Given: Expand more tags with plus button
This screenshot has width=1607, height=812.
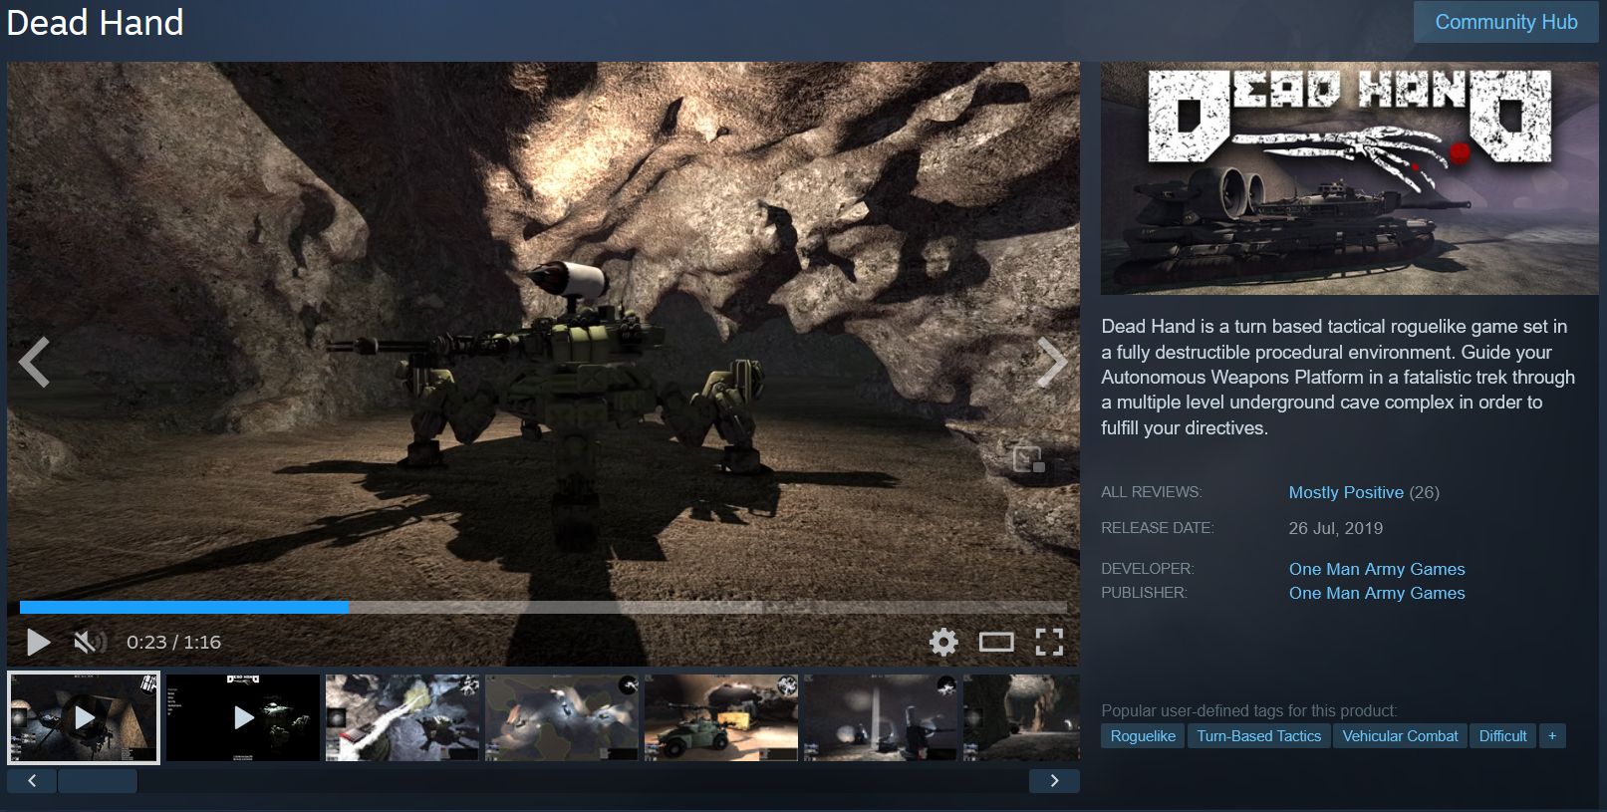Looking at the screenshot, I should point(1552,736).
